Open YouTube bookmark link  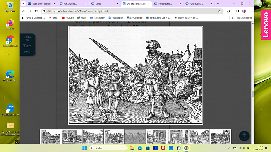tap(68, 18)
